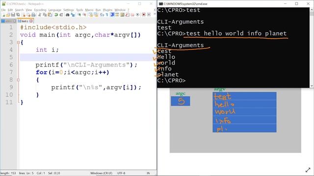Start macro recording with red dot icon
The width and height of the screenshot is (314, 176).
coord(144,15)
